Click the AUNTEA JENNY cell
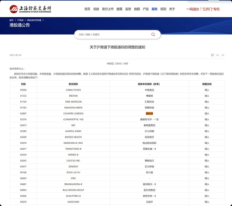This screenshot has width=232, height=206. click(x=73, y=131)
